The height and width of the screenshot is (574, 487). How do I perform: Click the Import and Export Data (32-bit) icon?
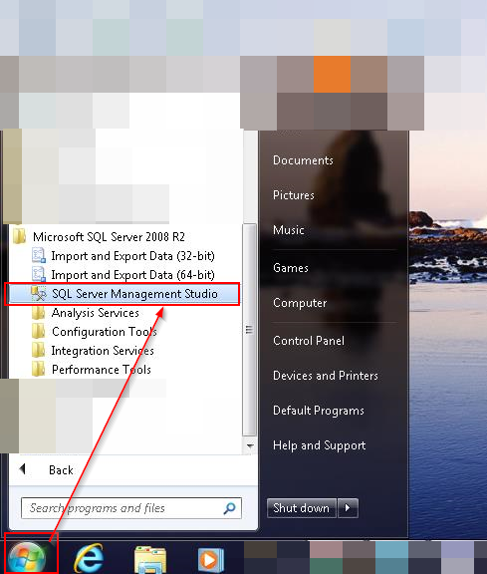point(39,255)
